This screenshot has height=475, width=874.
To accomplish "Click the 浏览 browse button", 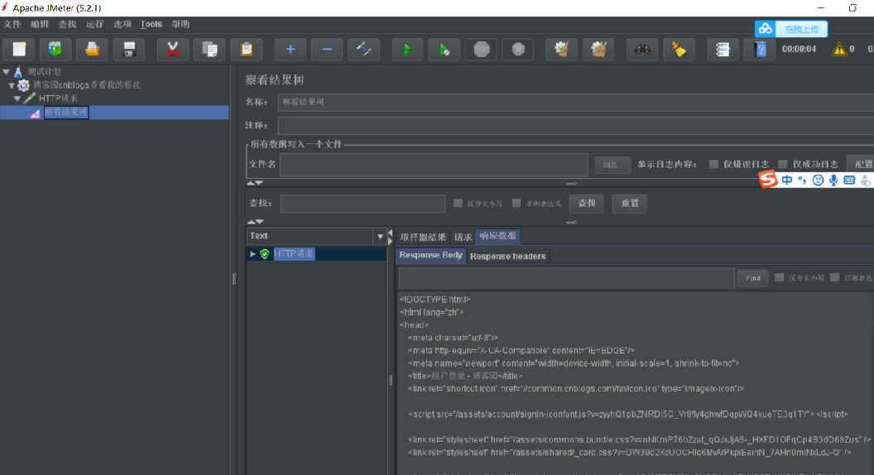I will (612, 165).
